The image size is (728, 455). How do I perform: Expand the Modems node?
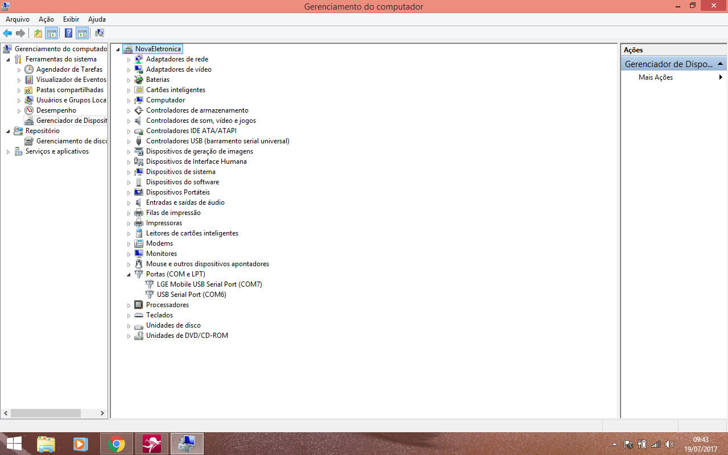pyautogui.click(x=129, y=243)
